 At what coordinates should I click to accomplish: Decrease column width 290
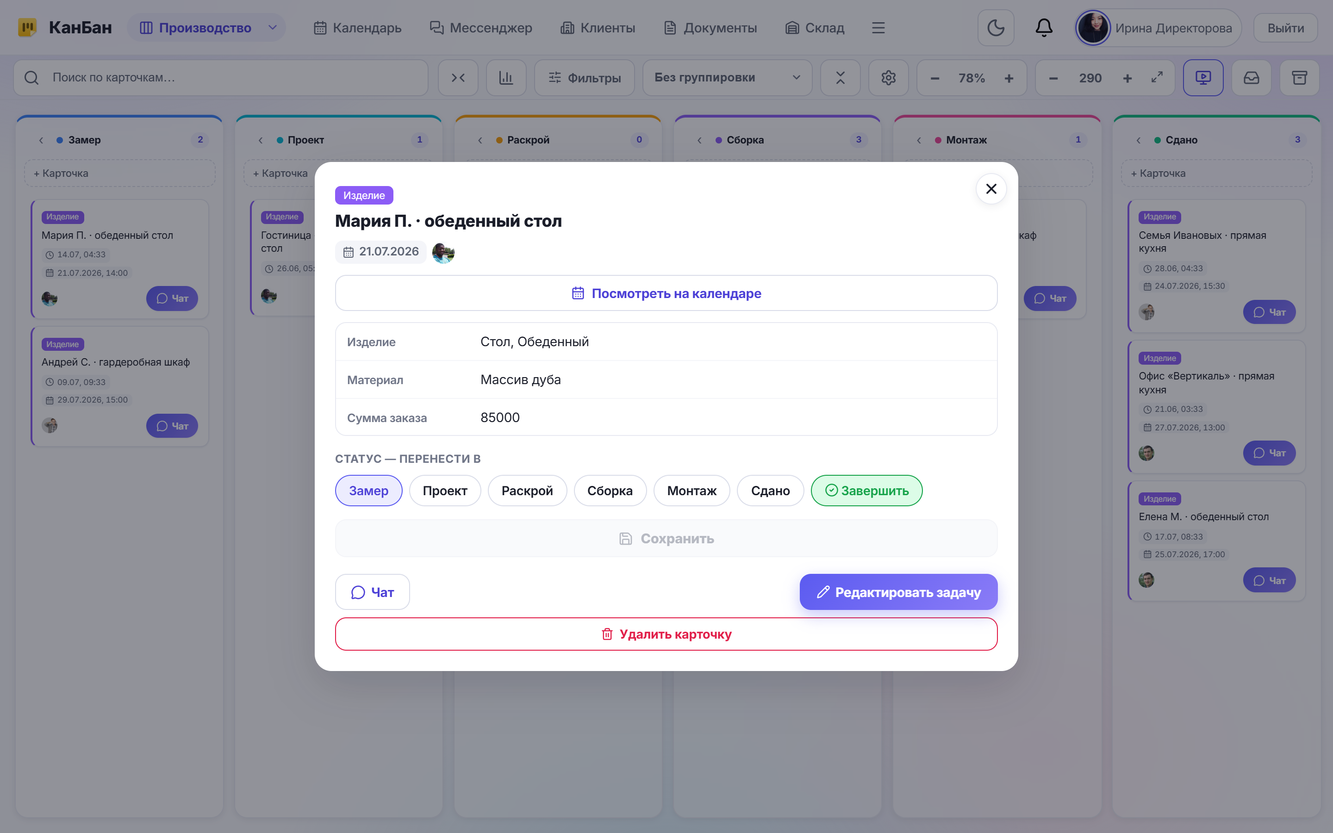coord(1053,78)
